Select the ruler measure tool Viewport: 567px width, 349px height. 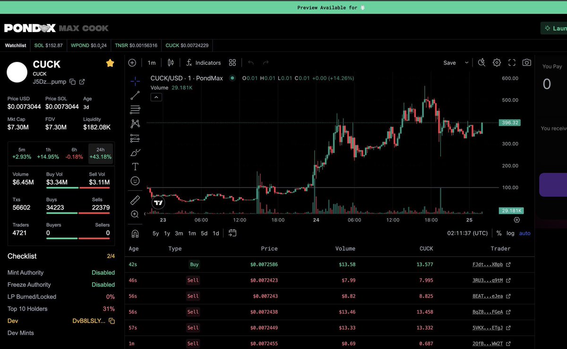coord(135,200)
